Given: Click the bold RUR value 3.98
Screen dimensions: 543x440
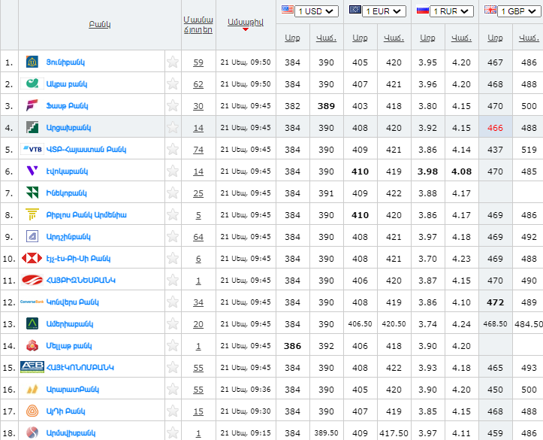Looking at the screenshot, I should [427, 171].
